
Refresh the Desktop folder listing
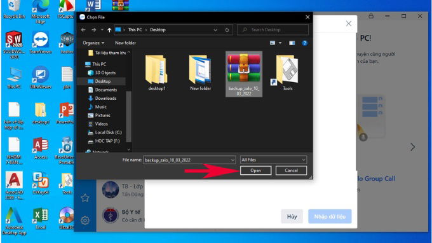click(x=227, y=30)
